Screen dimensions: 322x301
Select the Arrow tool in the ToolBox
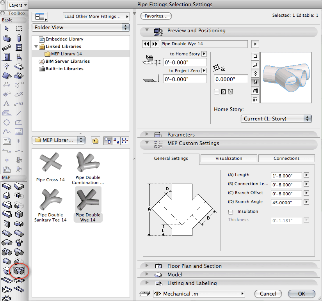7,28
